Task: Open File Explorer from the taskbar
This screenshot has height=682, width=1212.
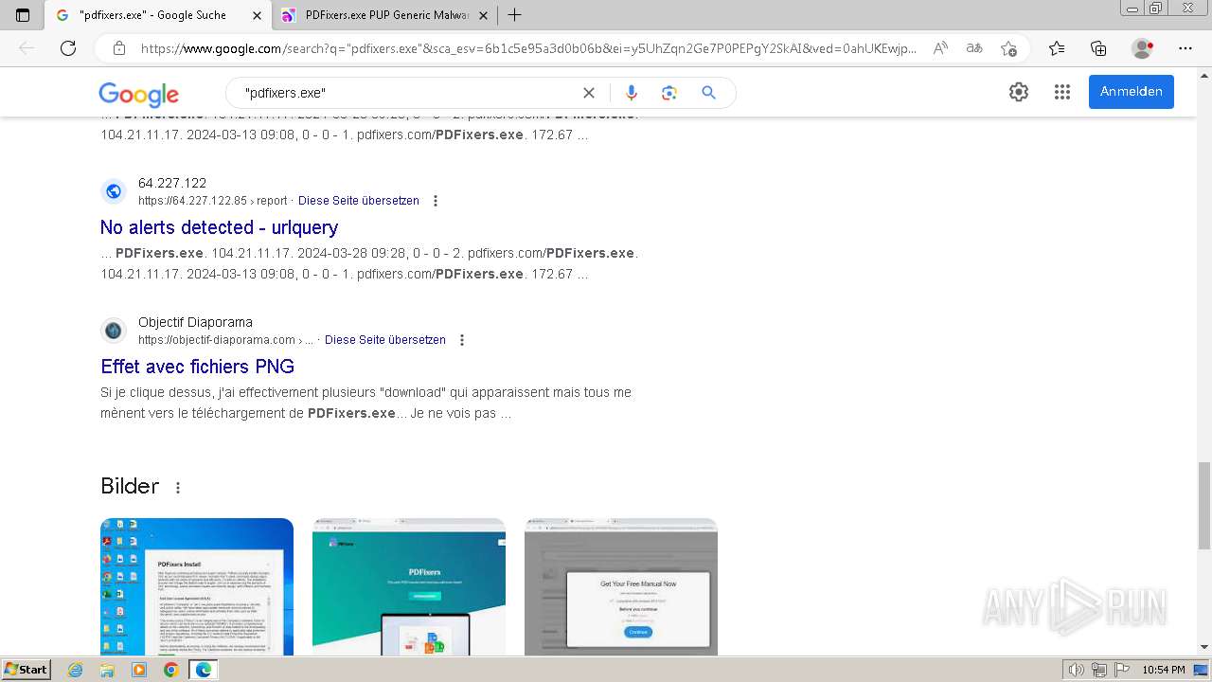Action: coord(107,670)
